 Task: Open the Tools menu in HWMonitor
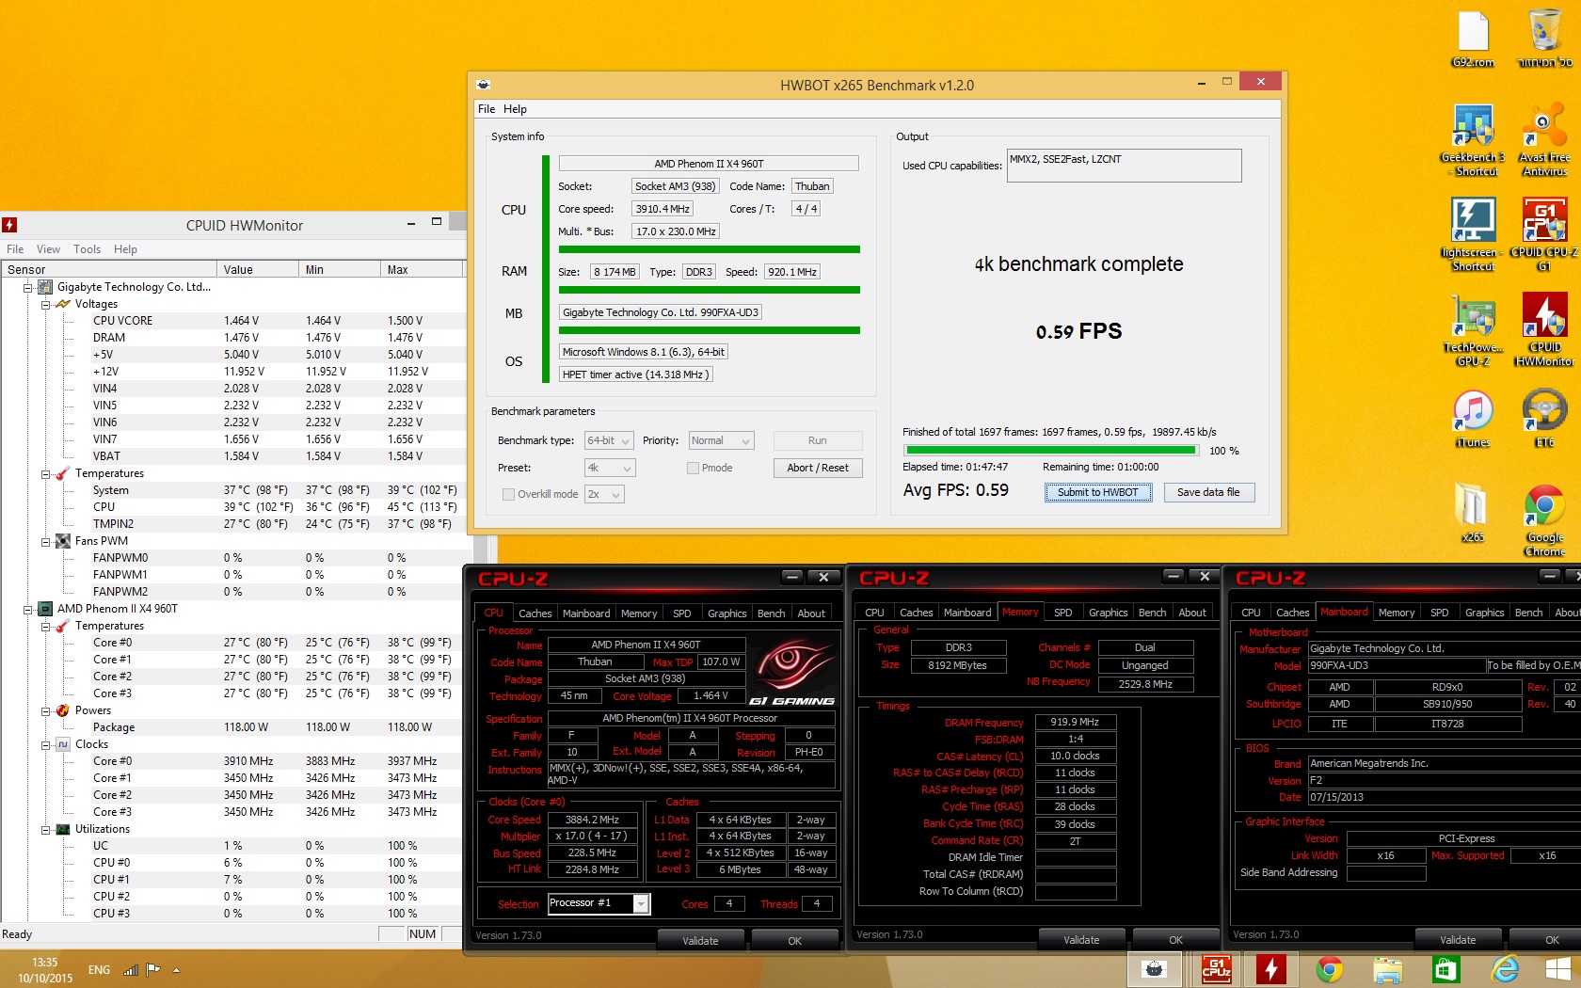[87, 249]
